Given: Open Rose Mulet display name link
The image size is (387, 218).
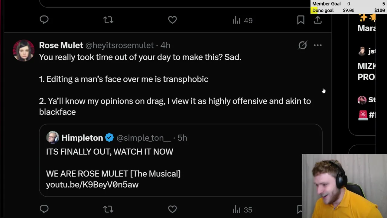Looking at the screenshot, I should 61,45.
